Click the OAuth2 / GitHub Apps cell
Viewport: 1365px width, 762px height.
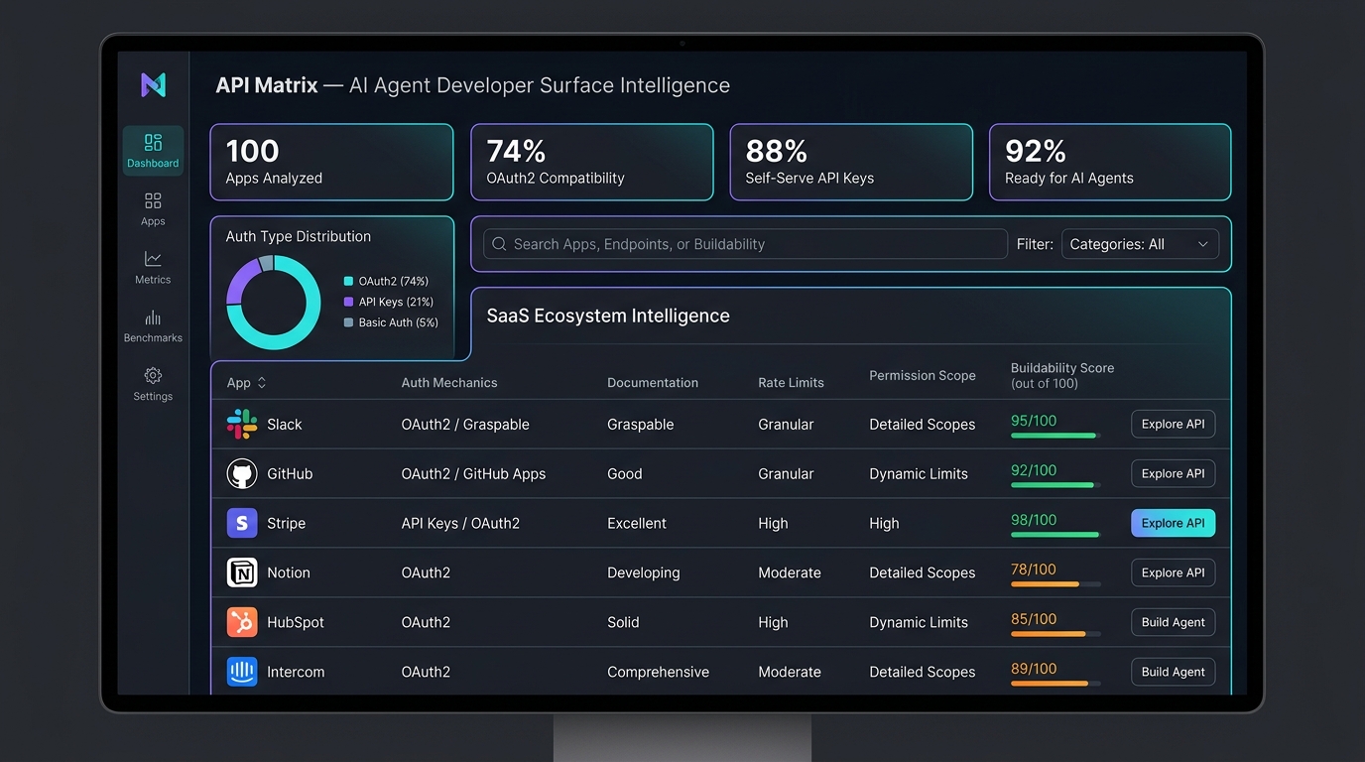point(473,474)
